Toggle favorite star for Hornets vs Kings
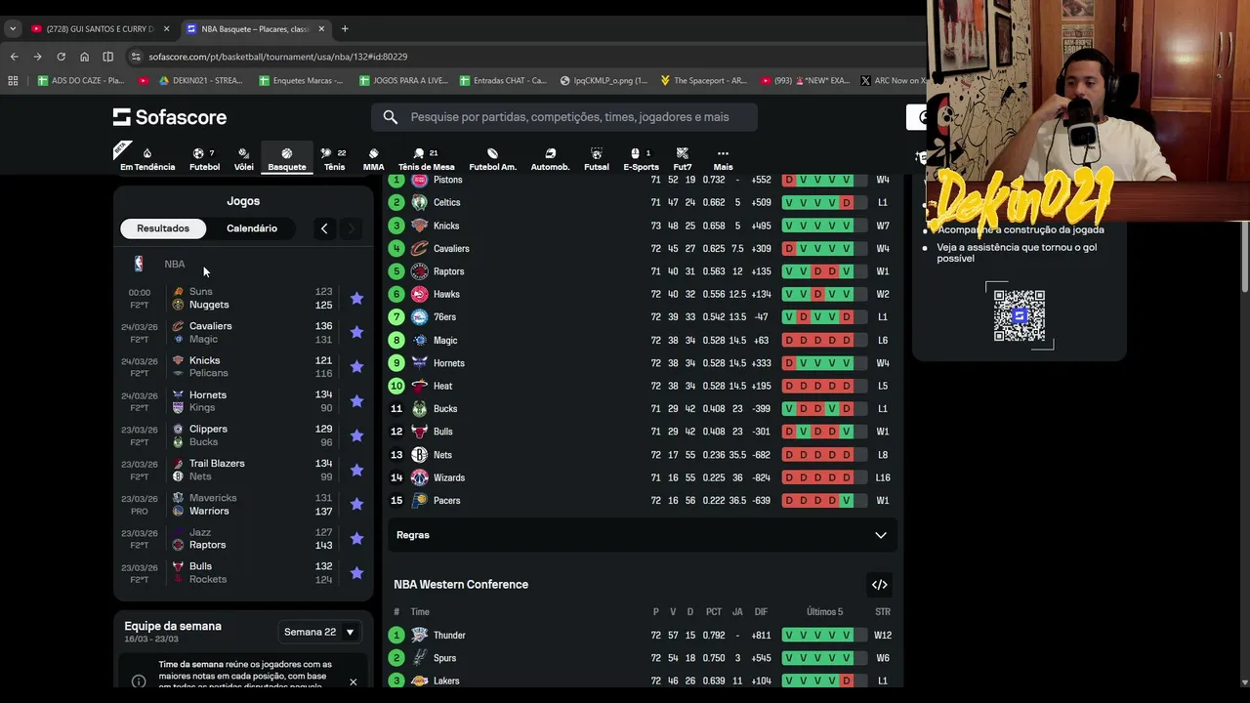The height and width of the screenshot is (703, 1250). [356, 401]
